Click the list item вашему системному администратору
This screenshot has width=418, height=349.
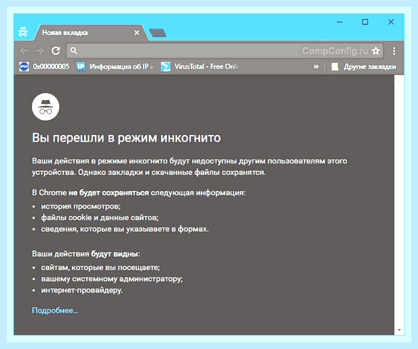(112, 279)
